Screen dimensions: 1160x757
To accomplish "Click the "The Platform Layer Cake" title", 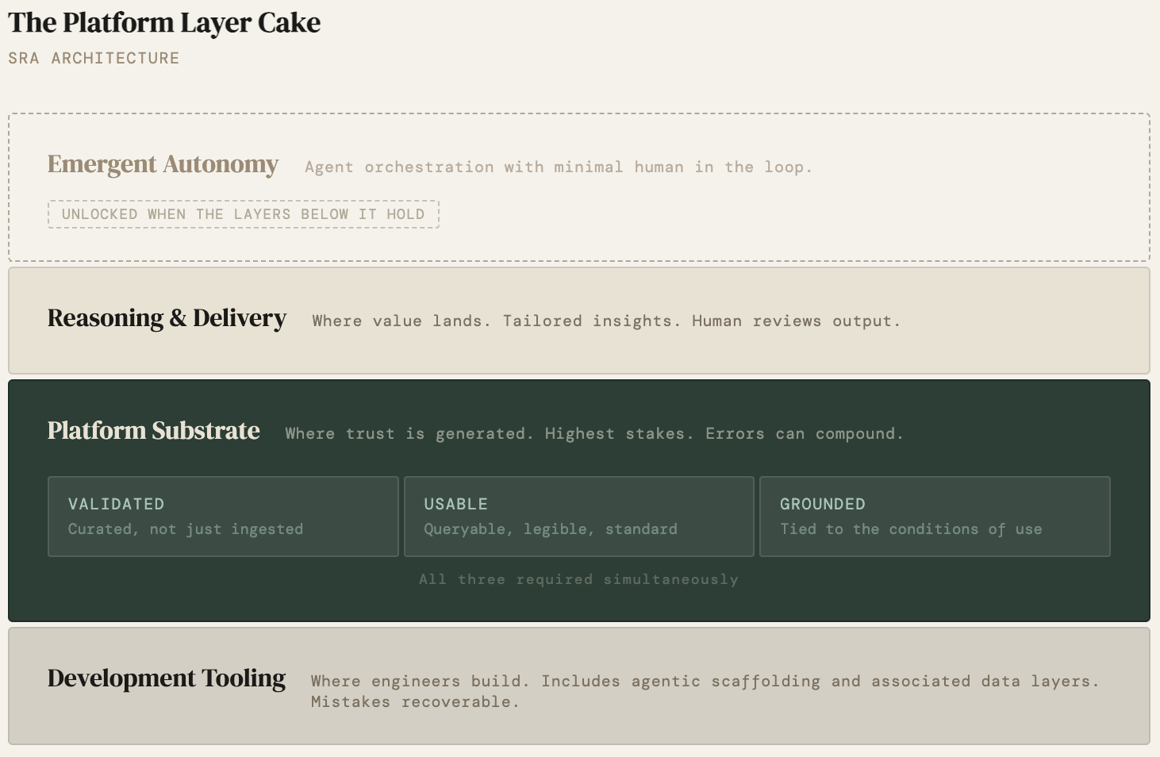I will 164,23.
